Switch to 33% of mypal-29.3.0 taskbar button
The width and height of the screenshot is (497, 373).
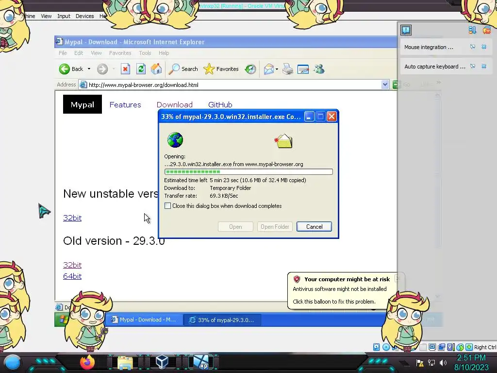pos(223,320)
